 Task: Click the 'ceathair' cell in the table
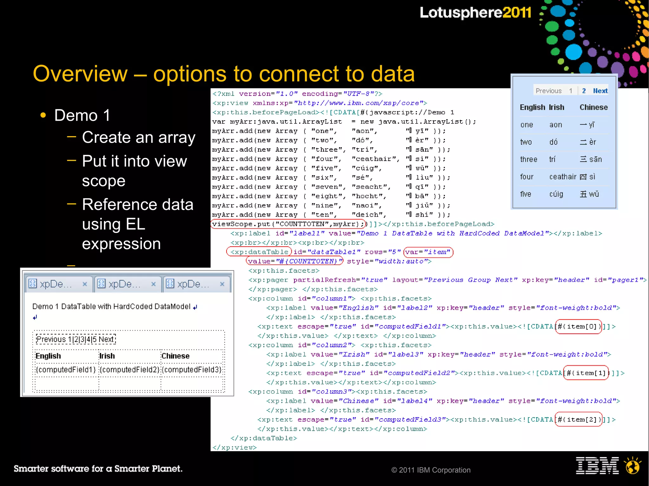click(563, 177)
